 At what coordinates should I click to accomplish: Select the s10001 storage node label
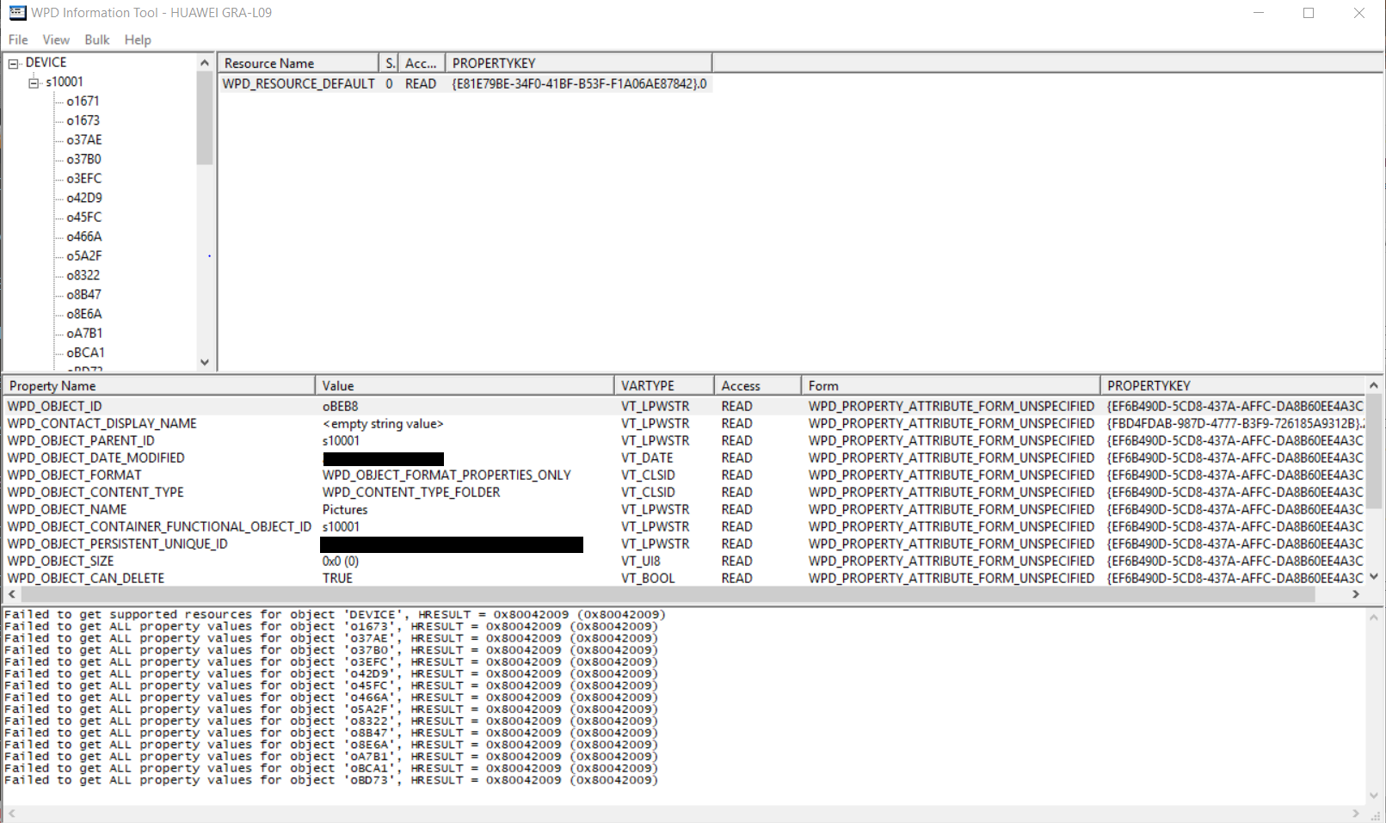[65, 82]
